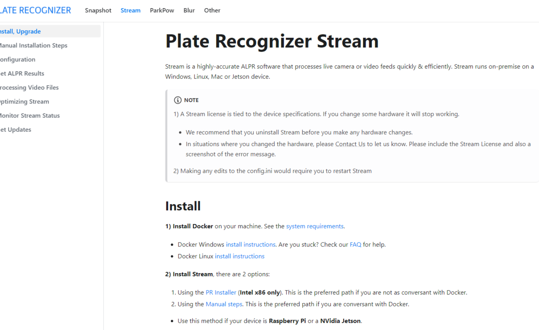Click the Stream license note line

(317, 114)
